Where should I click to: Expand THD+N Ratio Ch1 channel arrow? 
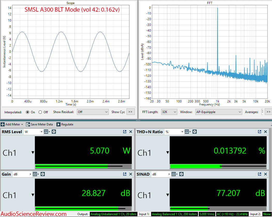click(167, 153)
